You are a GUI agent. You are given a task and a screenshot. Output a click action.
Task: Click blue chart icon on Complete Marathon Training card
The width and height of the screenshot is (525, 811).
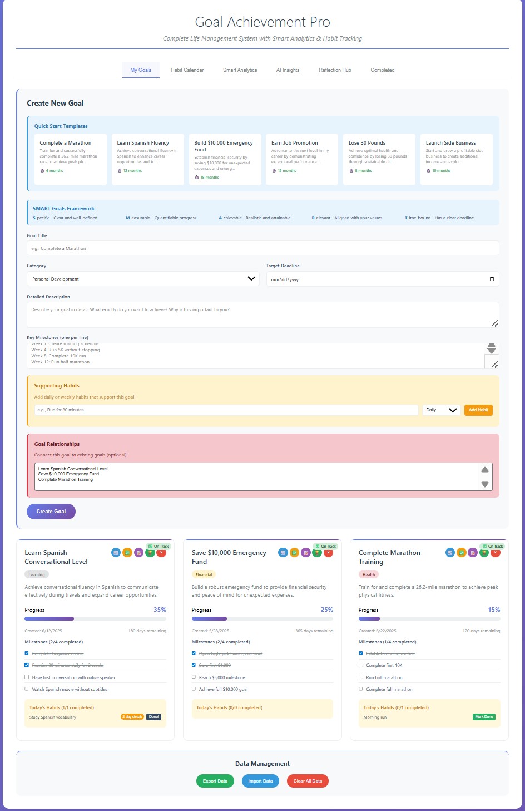point(450,553)
